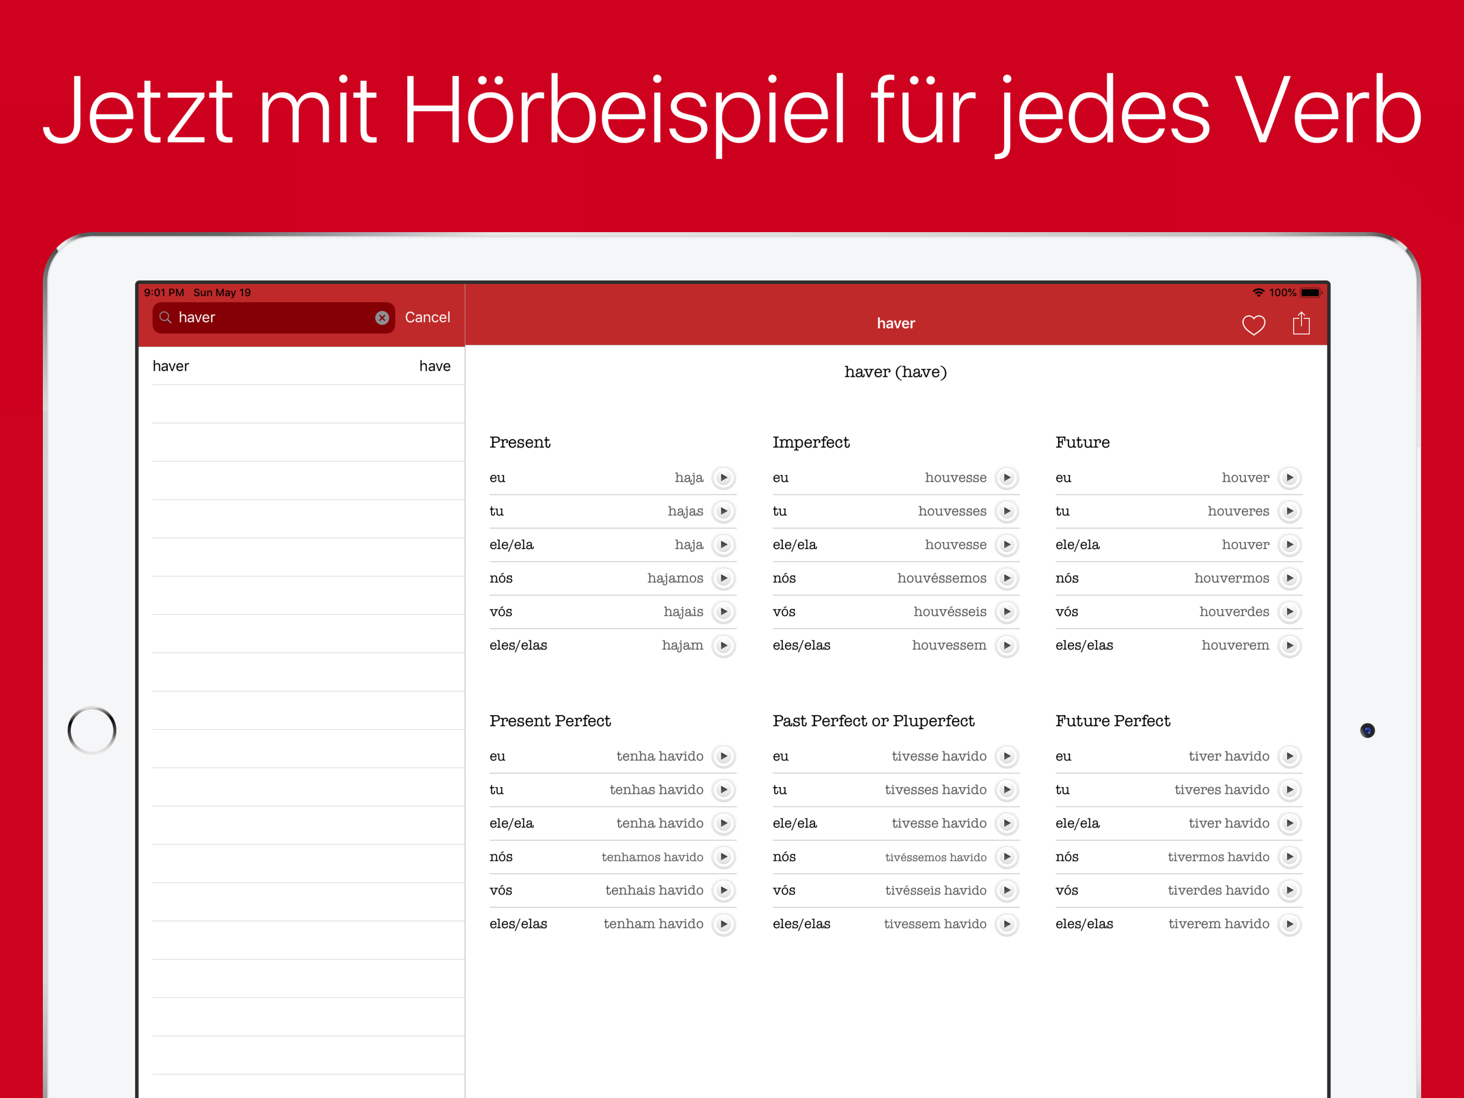Image resolution: width=1464 pixels, height=1098 pixels.
Task: Cancel the verb search
Action: click(428, 317)
